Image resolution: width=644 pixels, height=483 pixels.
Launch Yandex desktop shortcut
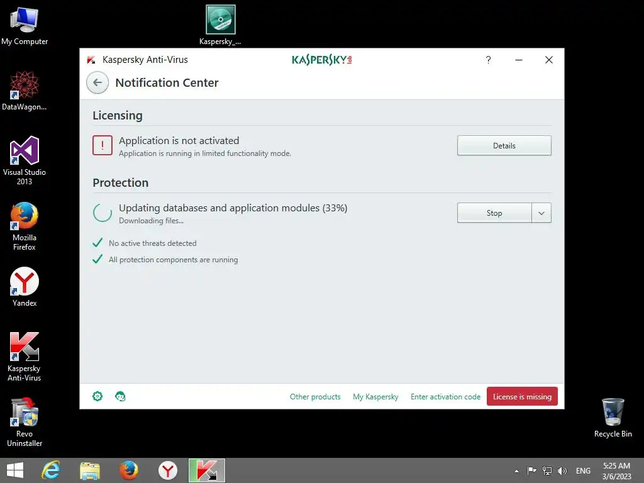click(25, 287)
